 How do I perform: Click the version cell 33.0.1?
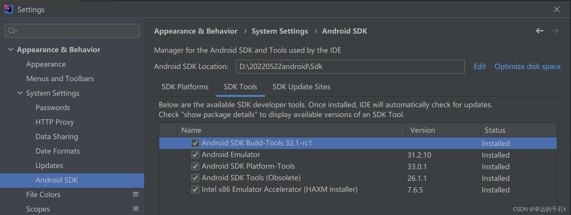417,167
